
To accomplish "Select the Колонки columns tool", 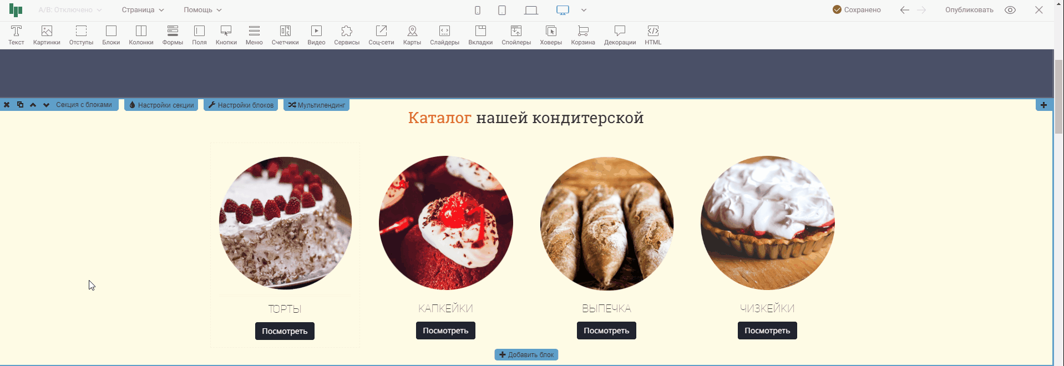I will 141,35.
